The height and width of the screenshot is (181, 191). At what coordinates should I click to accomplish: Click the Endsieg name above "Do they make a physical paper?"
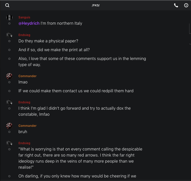point(24,35)
